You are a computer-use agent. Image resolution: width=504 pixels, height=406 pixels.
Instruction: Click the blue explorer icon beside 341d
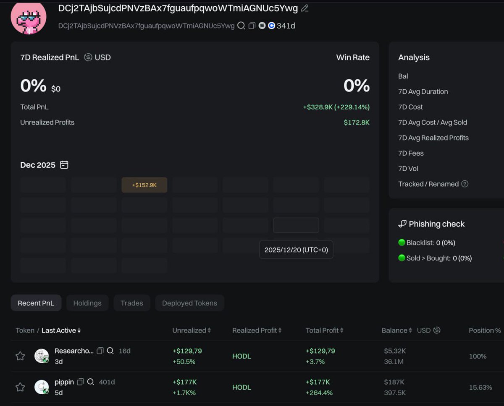pos(272,26)
